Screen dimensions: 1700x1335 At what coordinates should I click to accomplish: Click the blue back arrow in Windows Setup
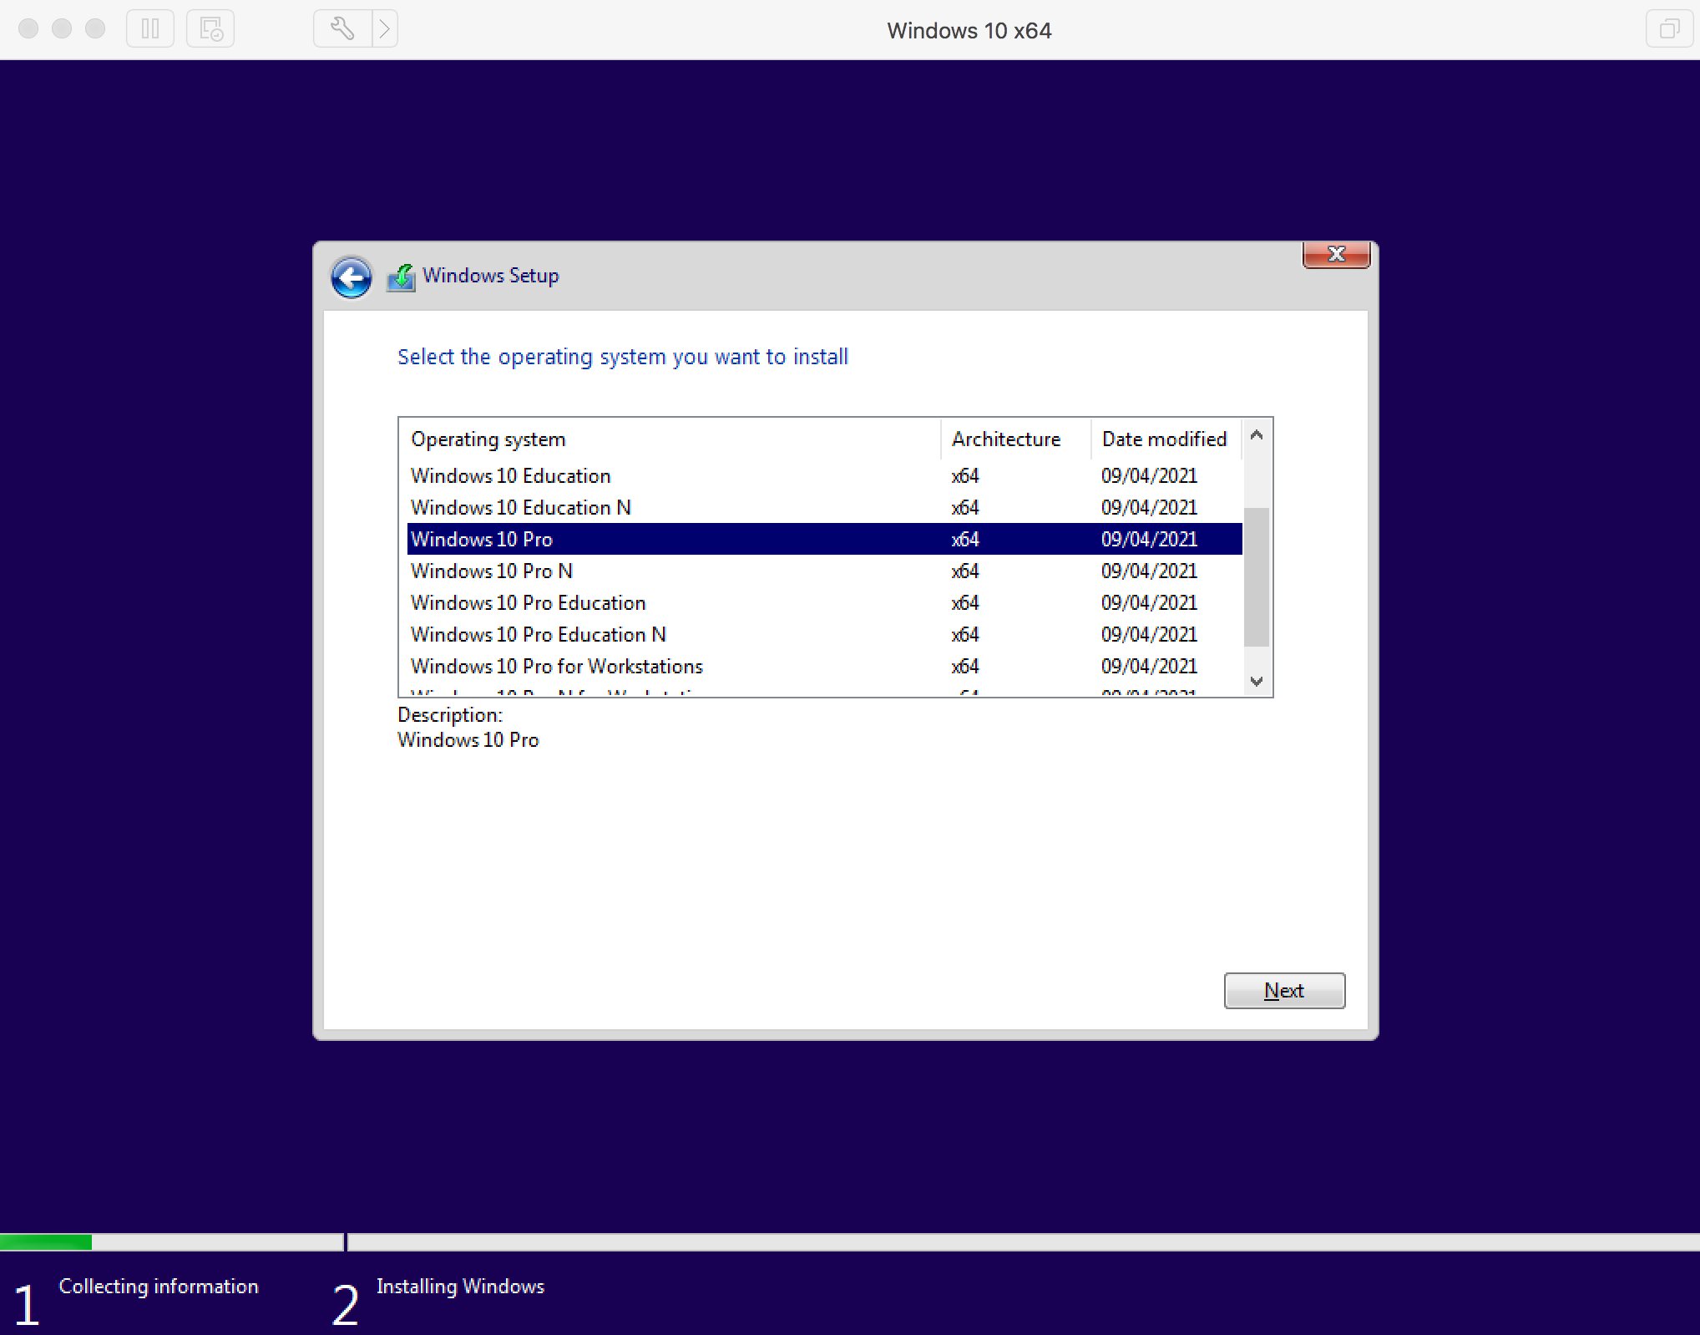(x=351, y=277)
